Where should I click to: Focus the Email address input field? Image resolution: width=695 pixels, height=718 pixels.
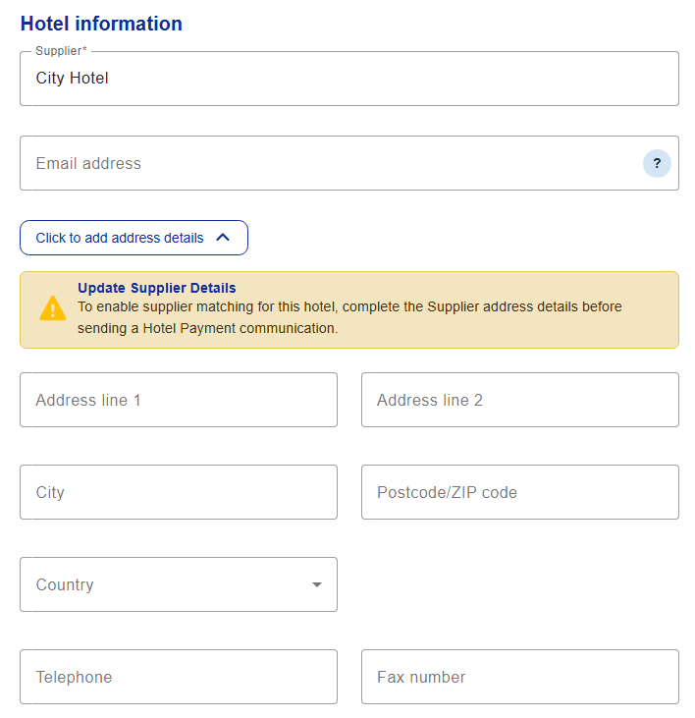click(x=349, y=163)
